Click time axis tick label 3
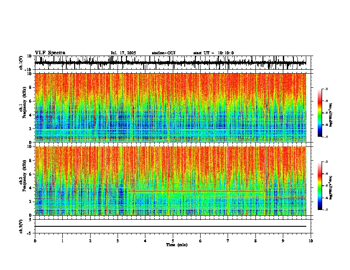 click(118, 241)
